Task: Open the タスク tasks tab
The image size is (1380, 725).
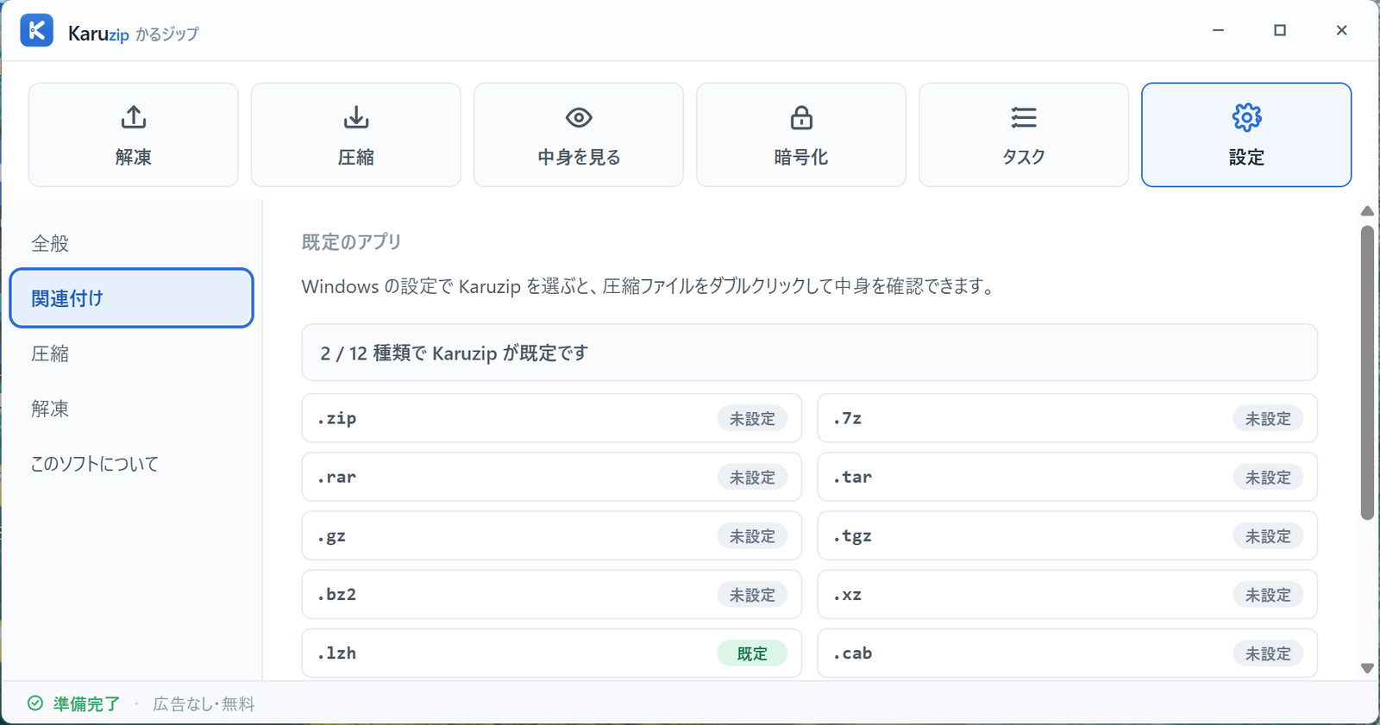Action: point(1024,134)
